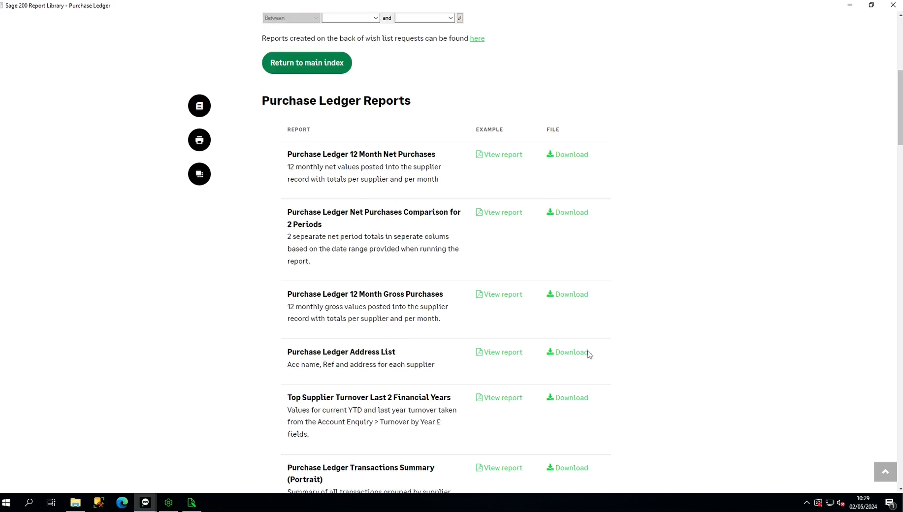Click Return to main index button

(x=307, y=63)
